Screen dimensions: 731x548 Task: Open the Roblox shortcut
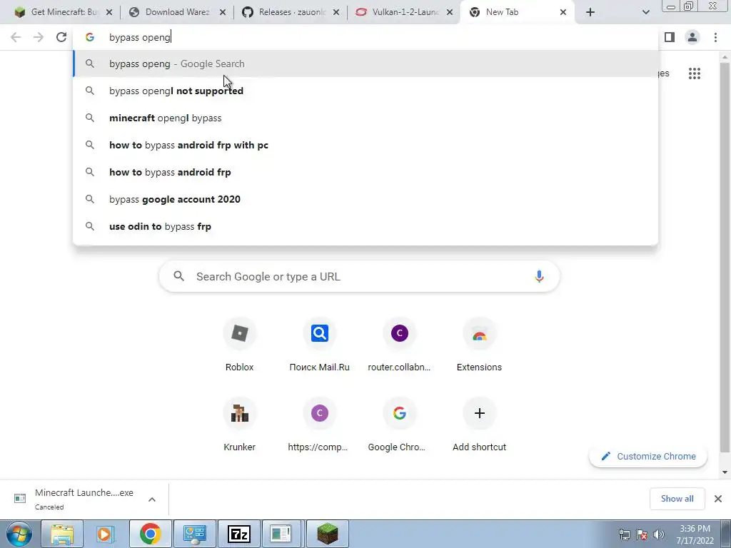click(x=240, y=345)
